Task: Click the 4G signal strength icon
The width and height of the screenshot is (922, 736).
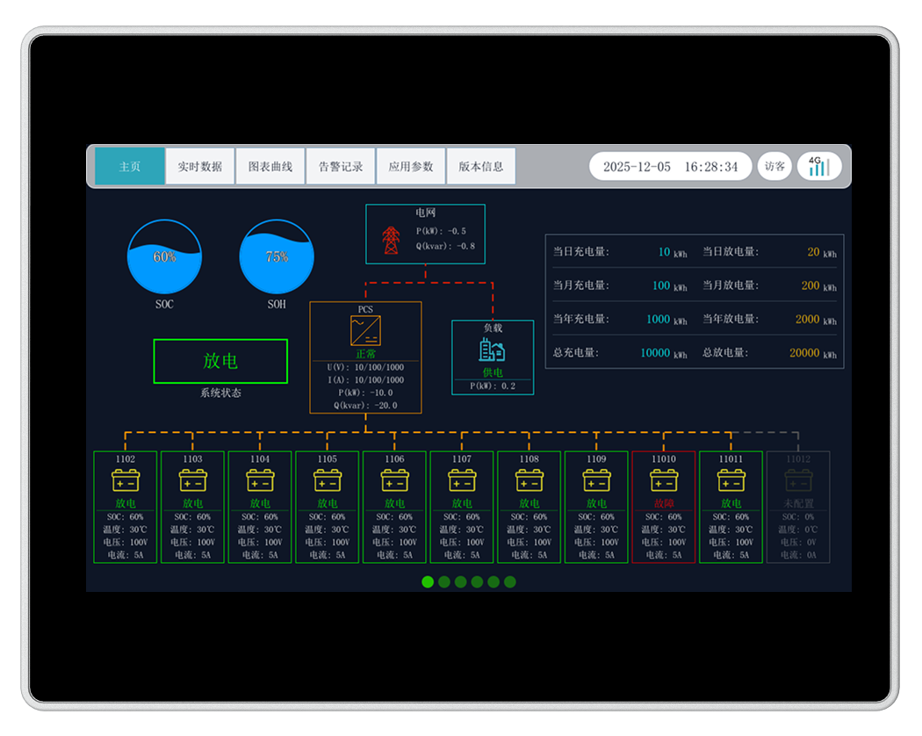Action: click(x=819, y=167)
